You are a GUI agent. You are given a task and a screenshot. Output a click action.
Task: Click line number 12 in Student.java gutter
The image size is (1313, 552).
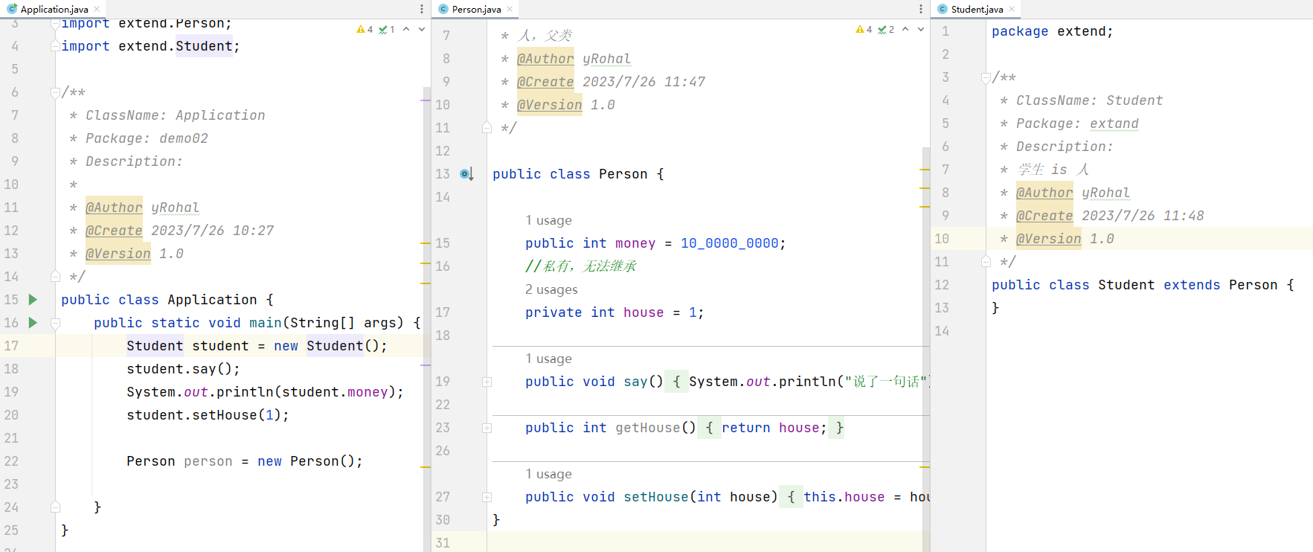(x=942, y=285)
